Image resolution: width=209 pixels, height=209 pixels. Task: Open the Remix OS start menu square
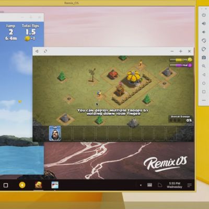(x=6, y=185)
